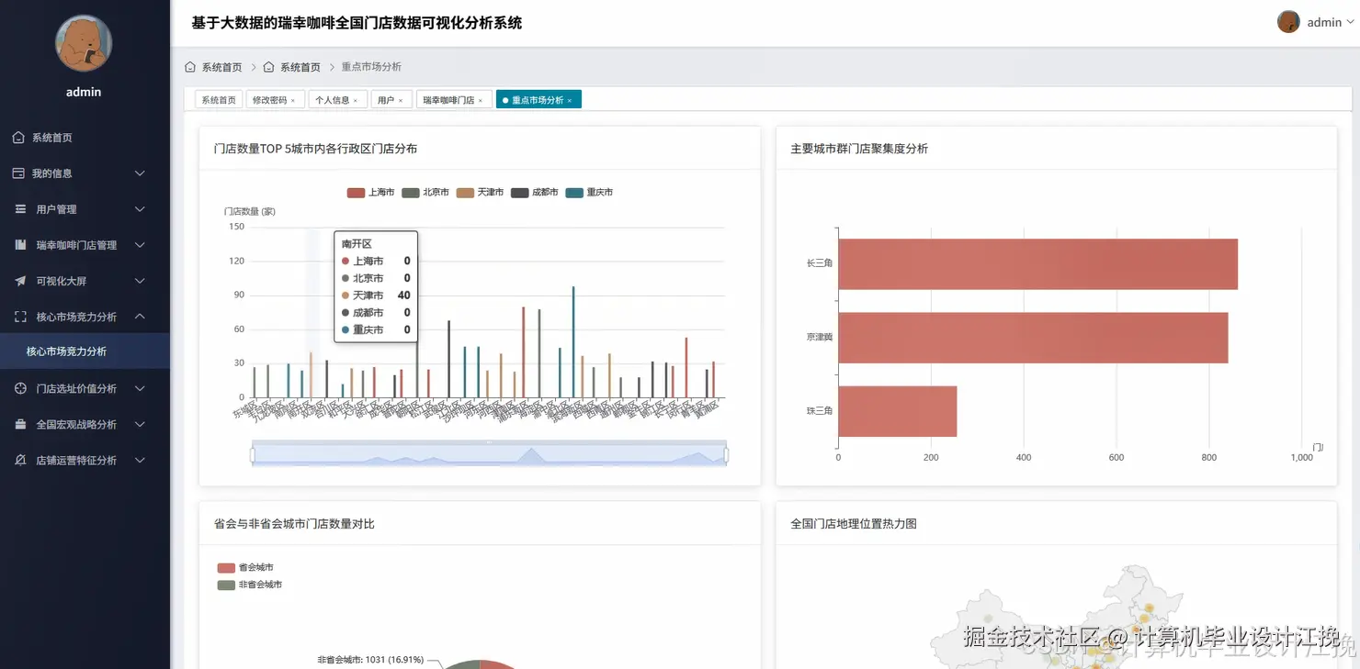Expand the 可视化大屏 menu chevron
This screenshot has width=1360, height=669.
pos(140,281)
